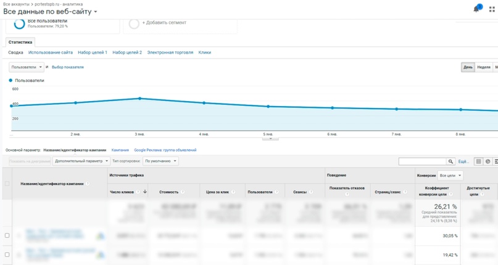Click the Выбор показателя link

pos(68,67)
